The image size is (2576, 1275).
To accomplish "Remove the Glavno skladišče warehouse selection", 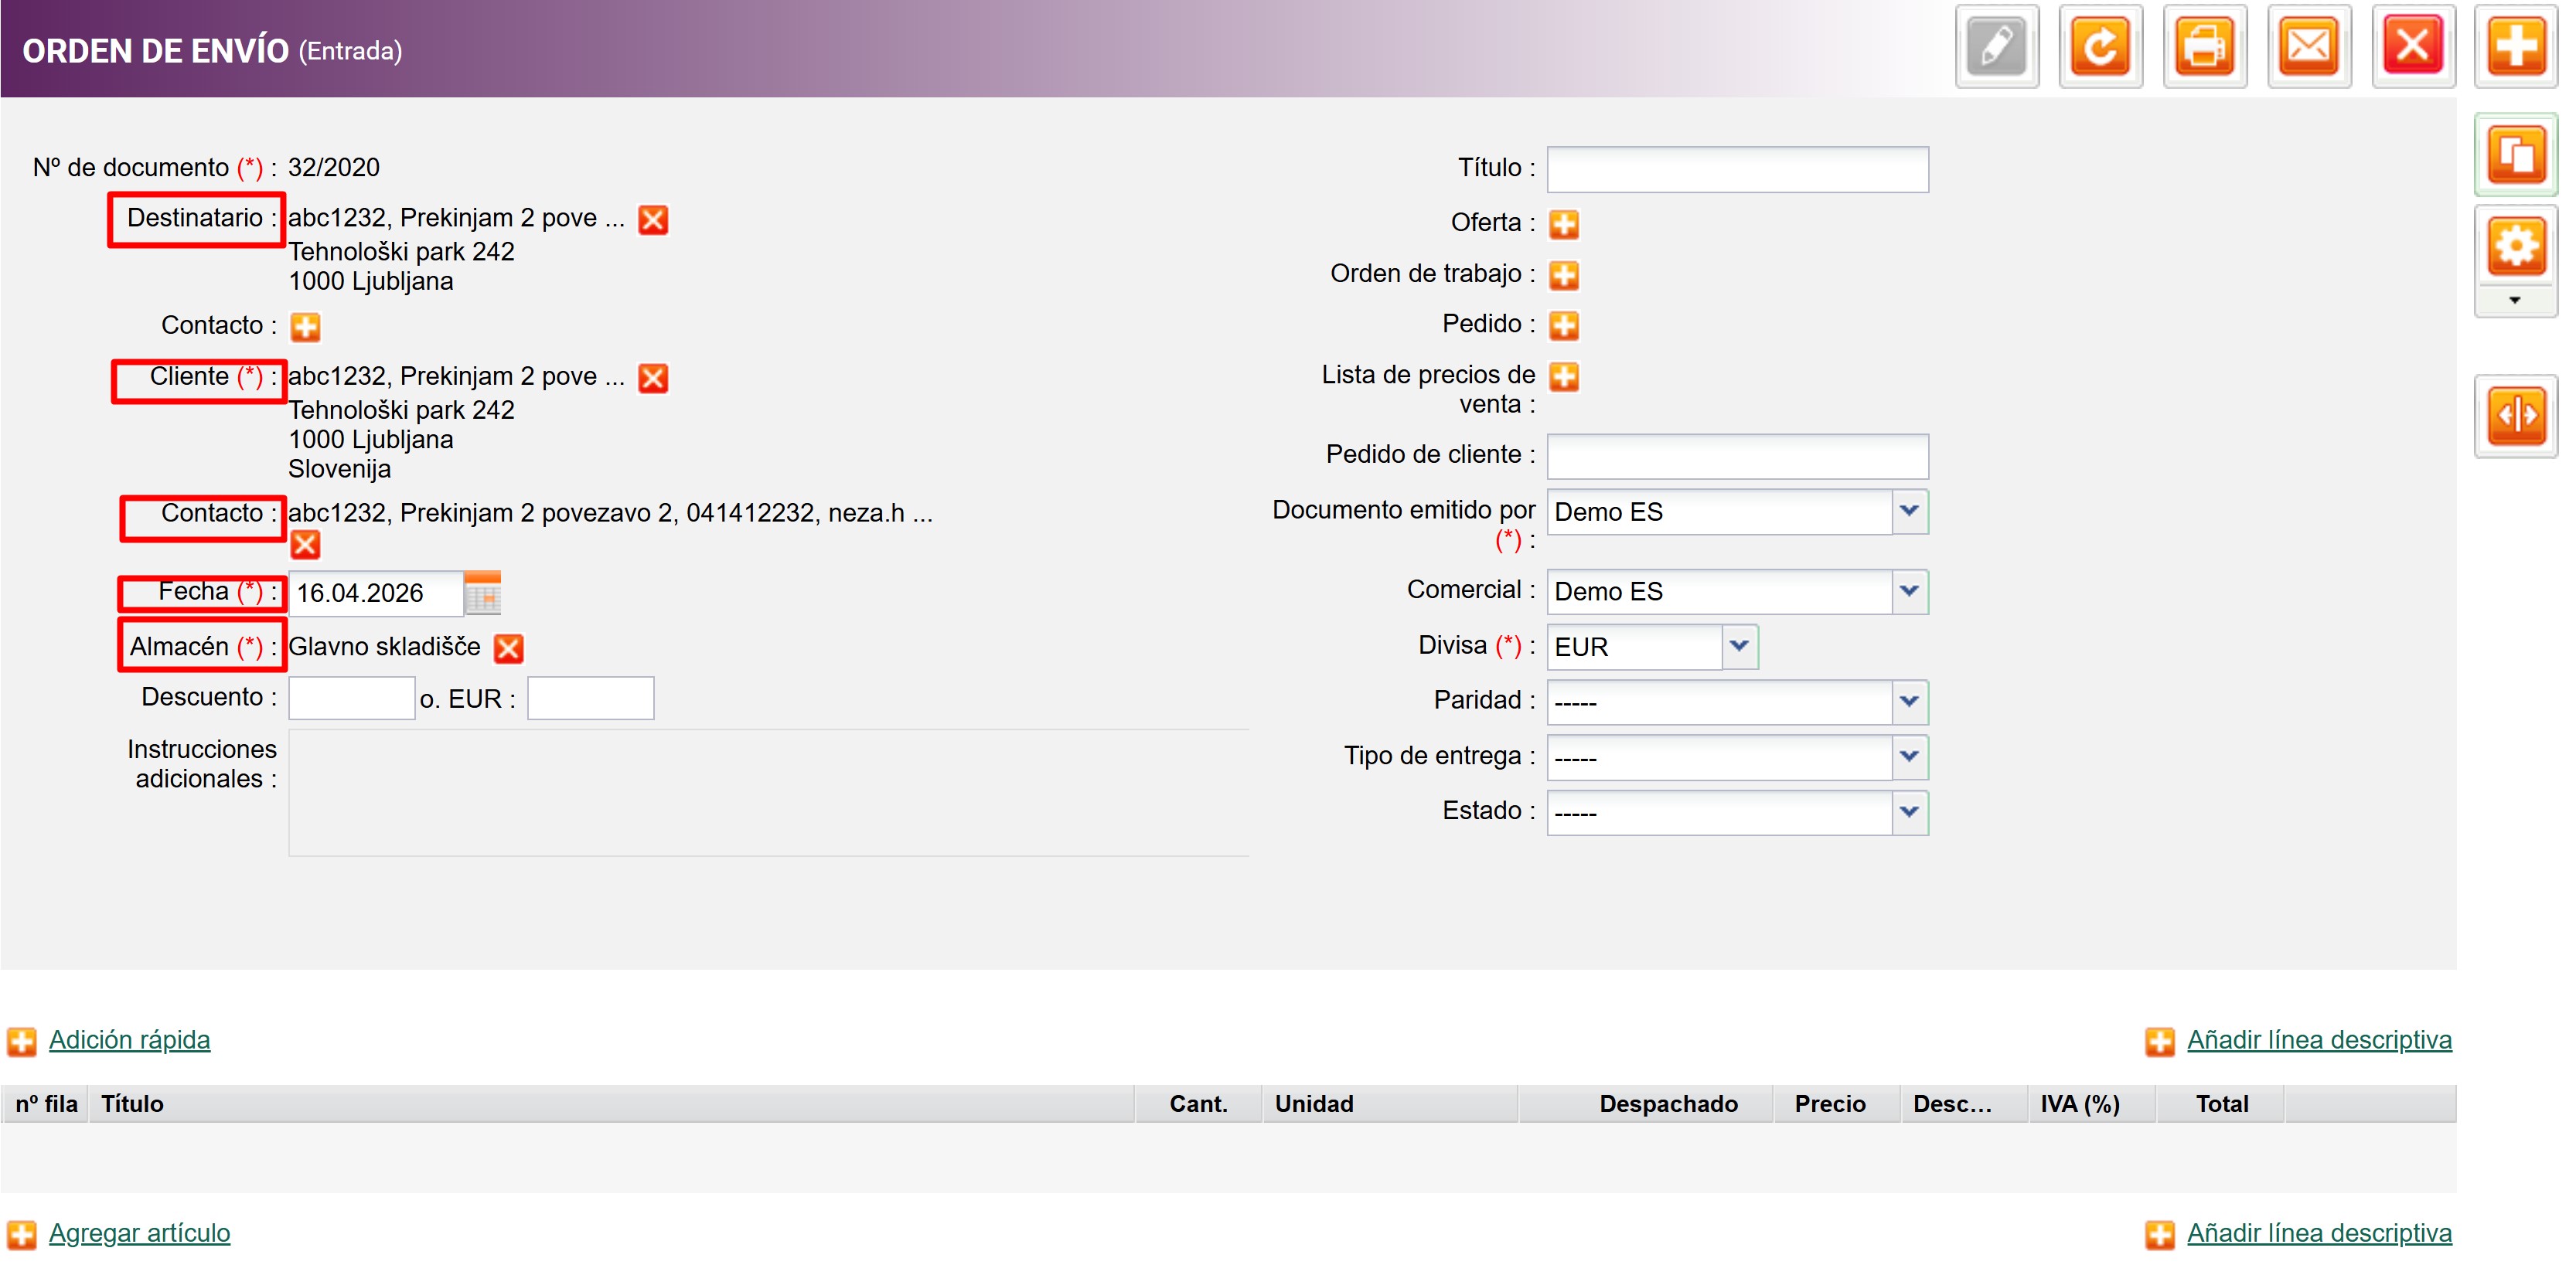I will (509, 648).
